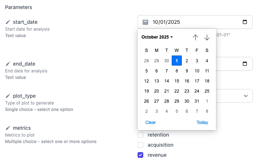Uncheck the revenue metric checkbox
Viewport: 270px width, 160px height.
pos(141,155)
